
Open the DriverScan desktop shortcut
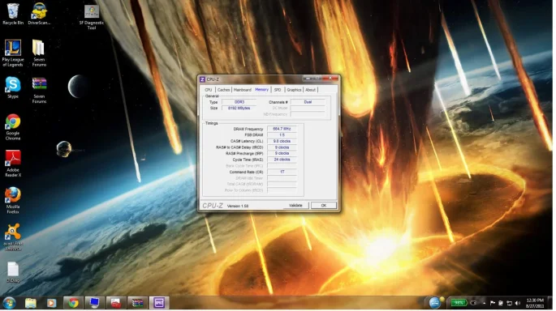39,14
